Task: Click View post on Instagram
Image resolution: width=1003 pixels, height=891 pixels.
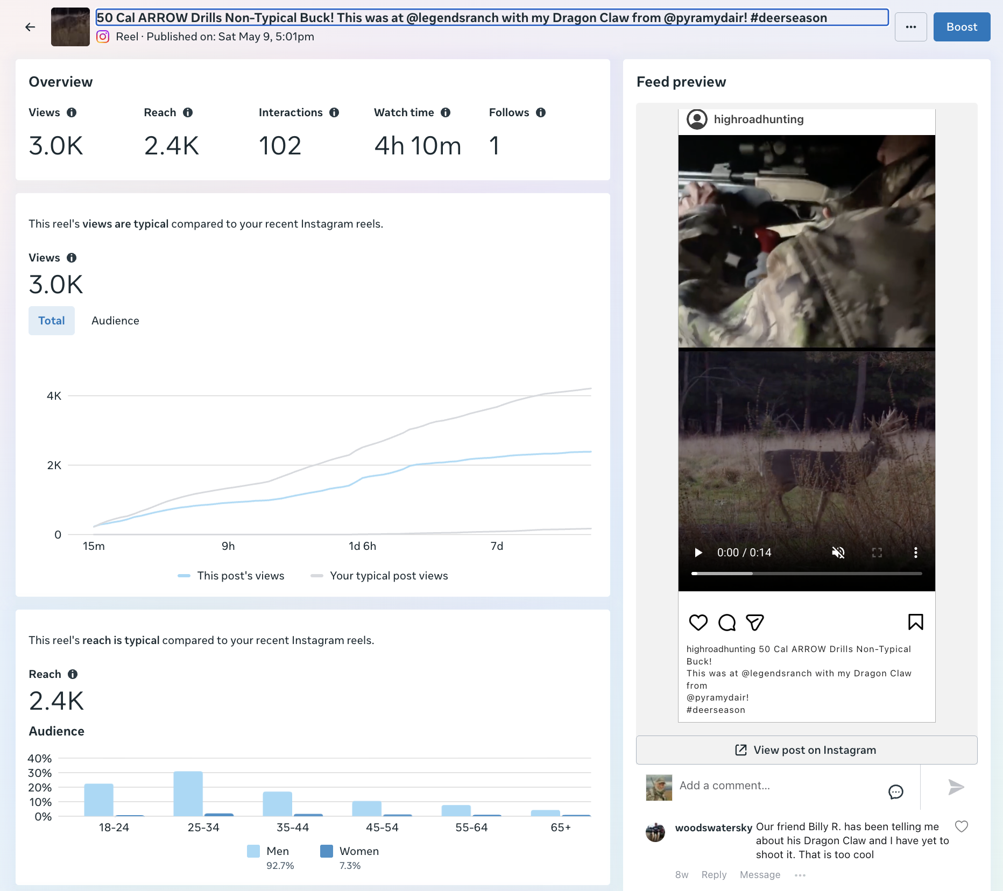Action: pyautogui.click(x=807, y=750)
